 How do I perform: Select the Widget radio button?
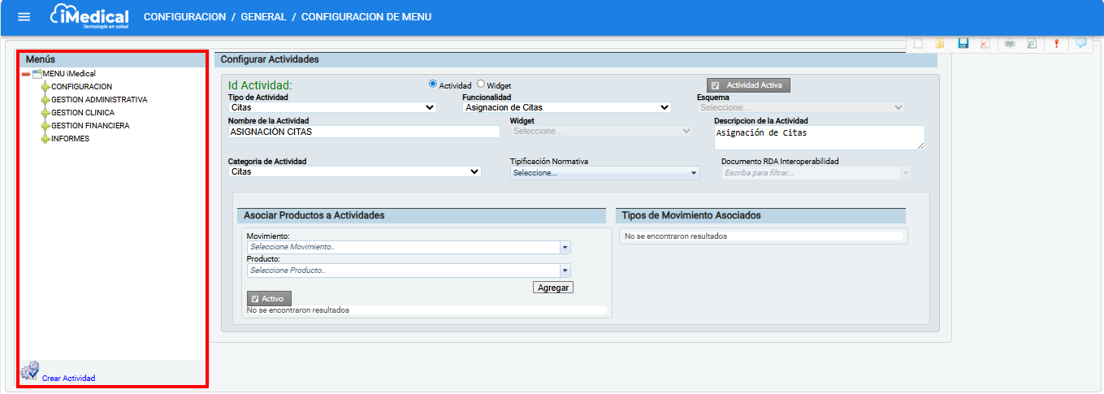(x=481, y=84)
